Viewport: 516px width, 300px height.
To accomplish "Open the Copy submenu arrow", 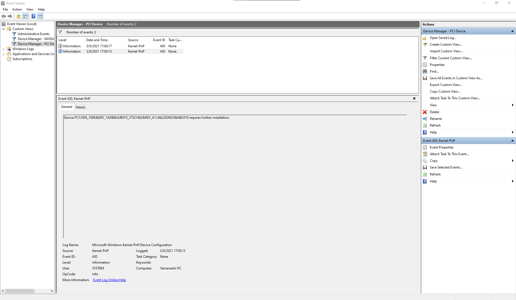I will click(513, 161).
